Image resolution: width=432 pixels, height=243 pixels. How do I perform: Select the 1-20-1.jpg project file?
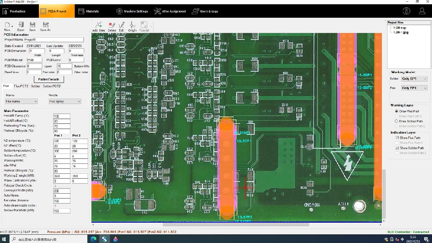point(400,32)
